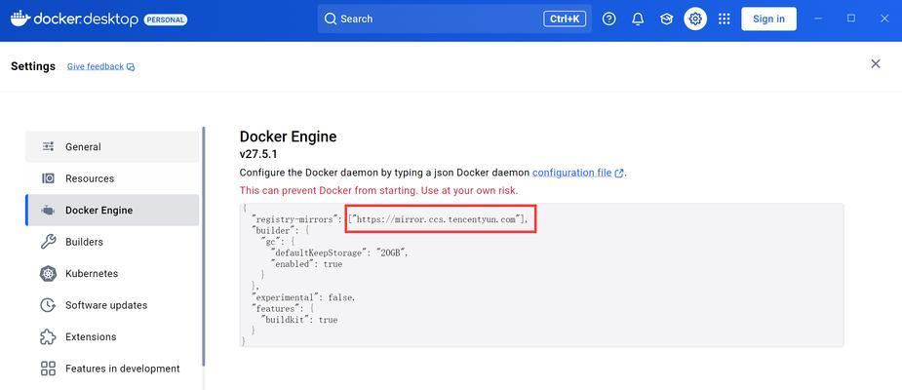Click the "builder" key in the JSON
This screenshot has width=902, height=390.
273,230
